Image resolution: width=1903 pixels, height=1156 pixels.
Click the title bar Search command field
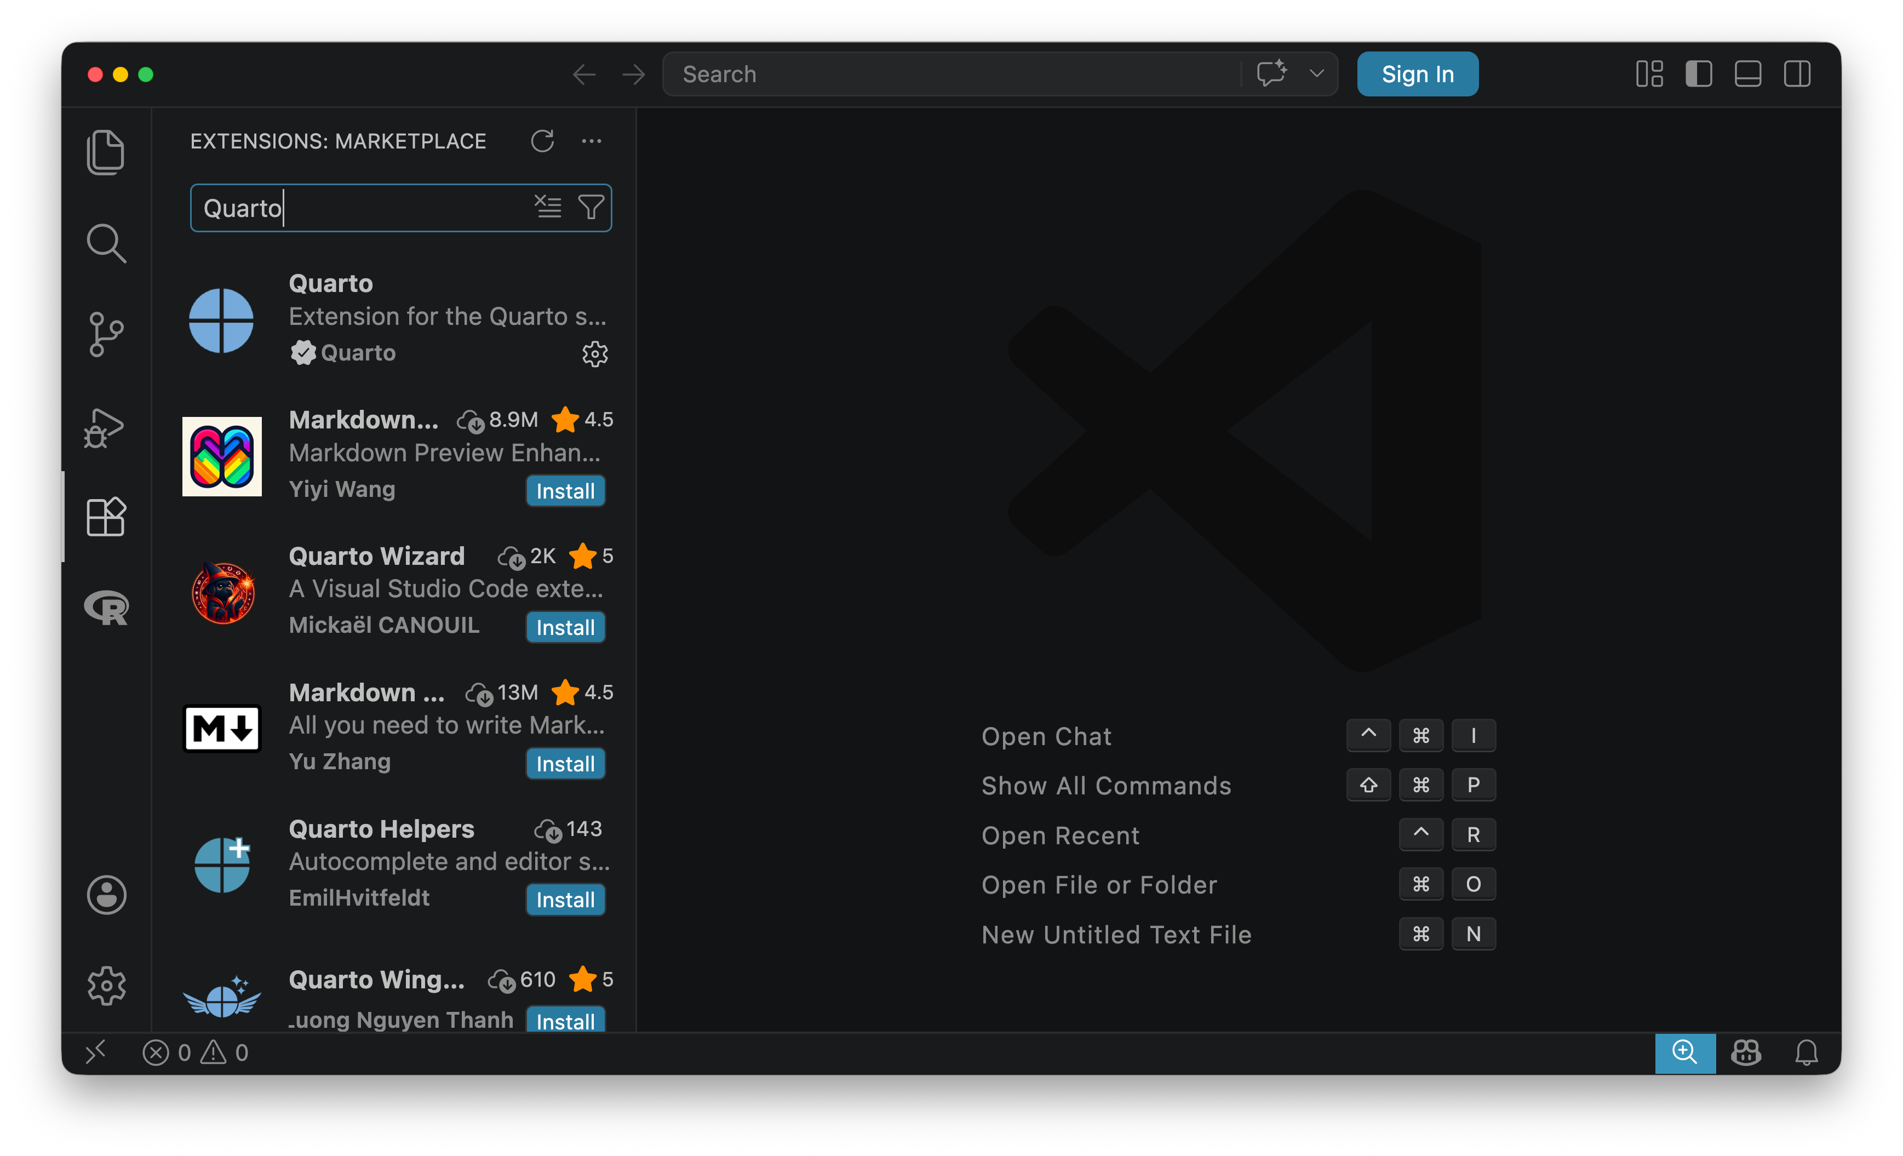(x=950, y=74)
